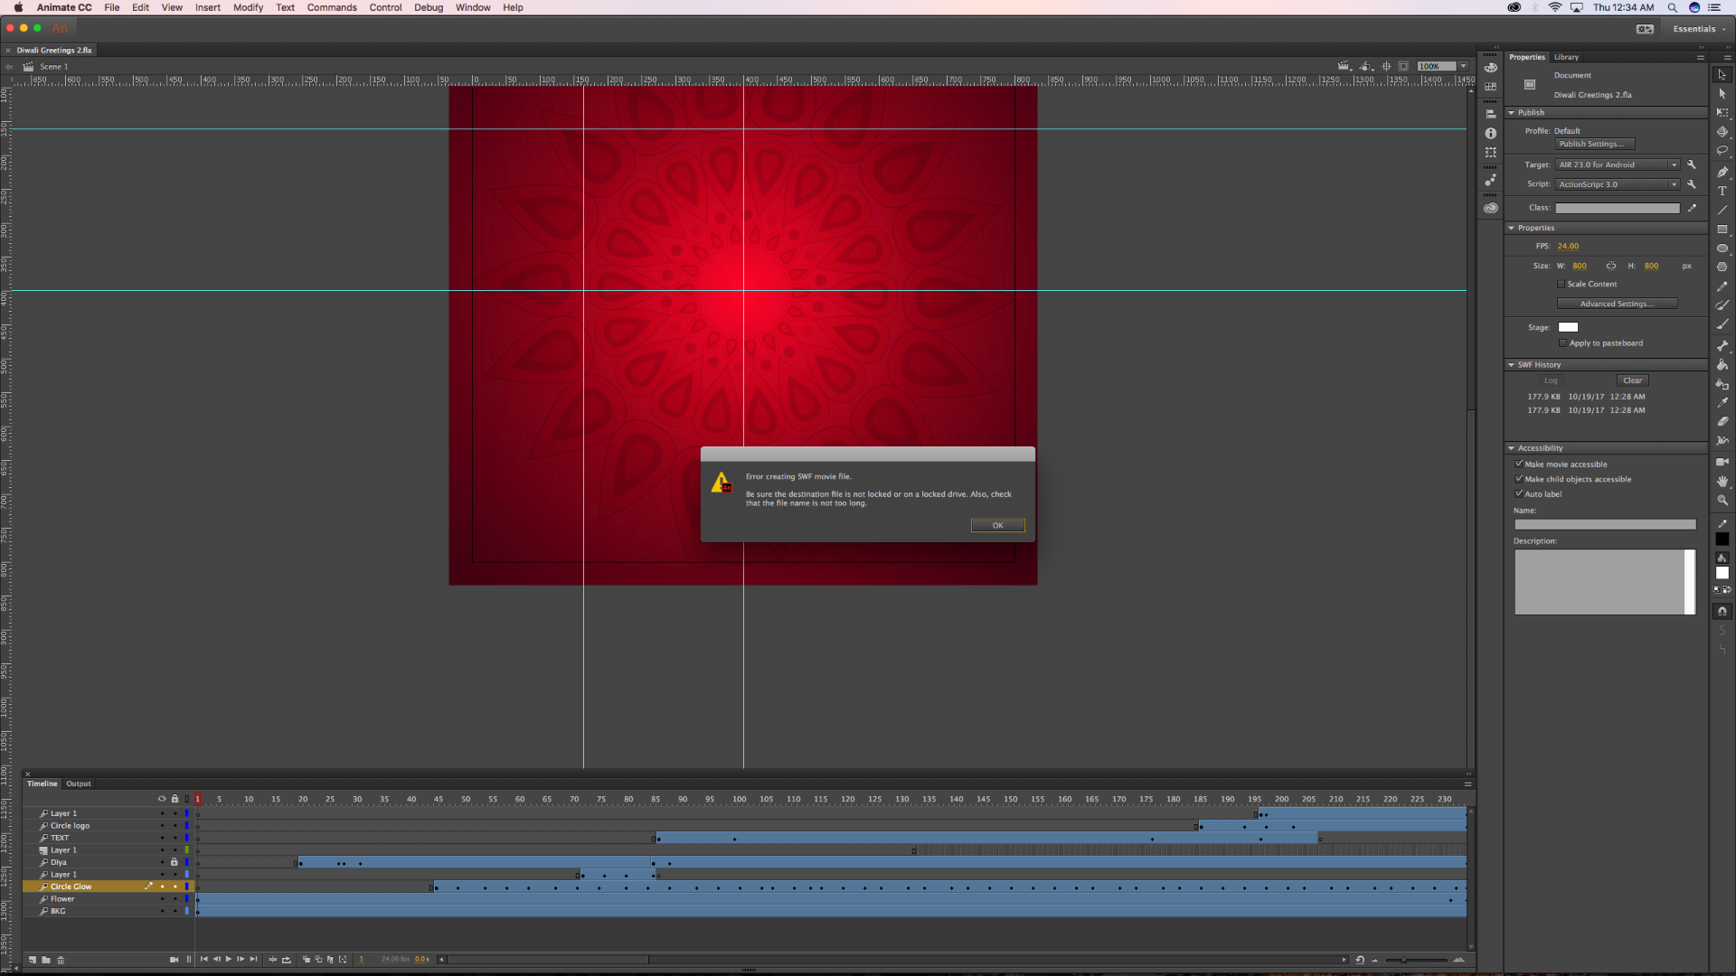This screenshot has height=976, width=1736.
Task: Switch to the Library tab
Action: coord(1566,57)
